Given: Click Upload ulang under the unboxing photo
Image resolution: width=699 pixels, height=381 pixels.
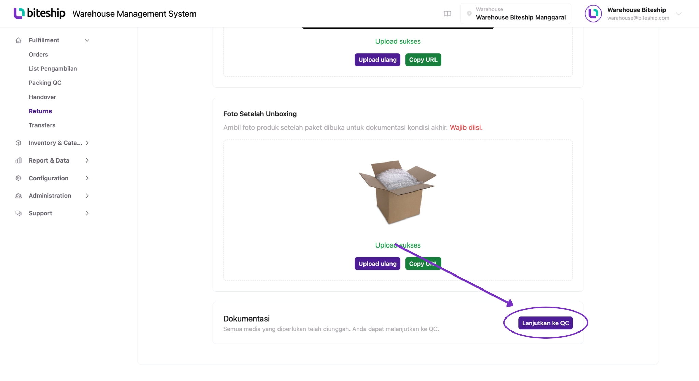Looking at the screenshot, I should coord(377,264).
